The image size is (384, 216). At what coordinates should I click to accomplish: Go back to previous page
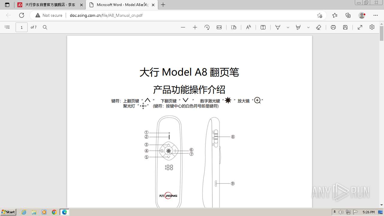tap(8, 15)
